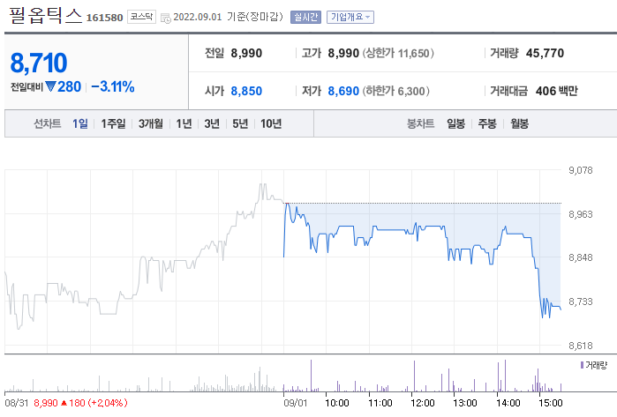
Task: Click the 하한가 6,300 text
Action: click(x=395, y=91)
